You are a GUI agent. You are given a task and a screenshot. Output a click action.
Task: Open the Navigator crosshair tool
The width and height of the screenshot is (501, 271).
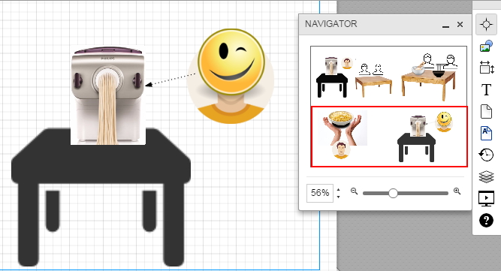tap(486, 24)
